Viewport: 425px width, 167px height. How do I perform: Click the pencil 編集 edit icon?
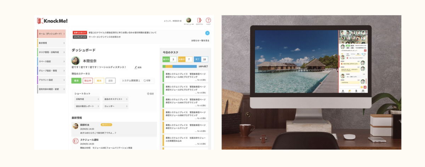tap(136, 67)
